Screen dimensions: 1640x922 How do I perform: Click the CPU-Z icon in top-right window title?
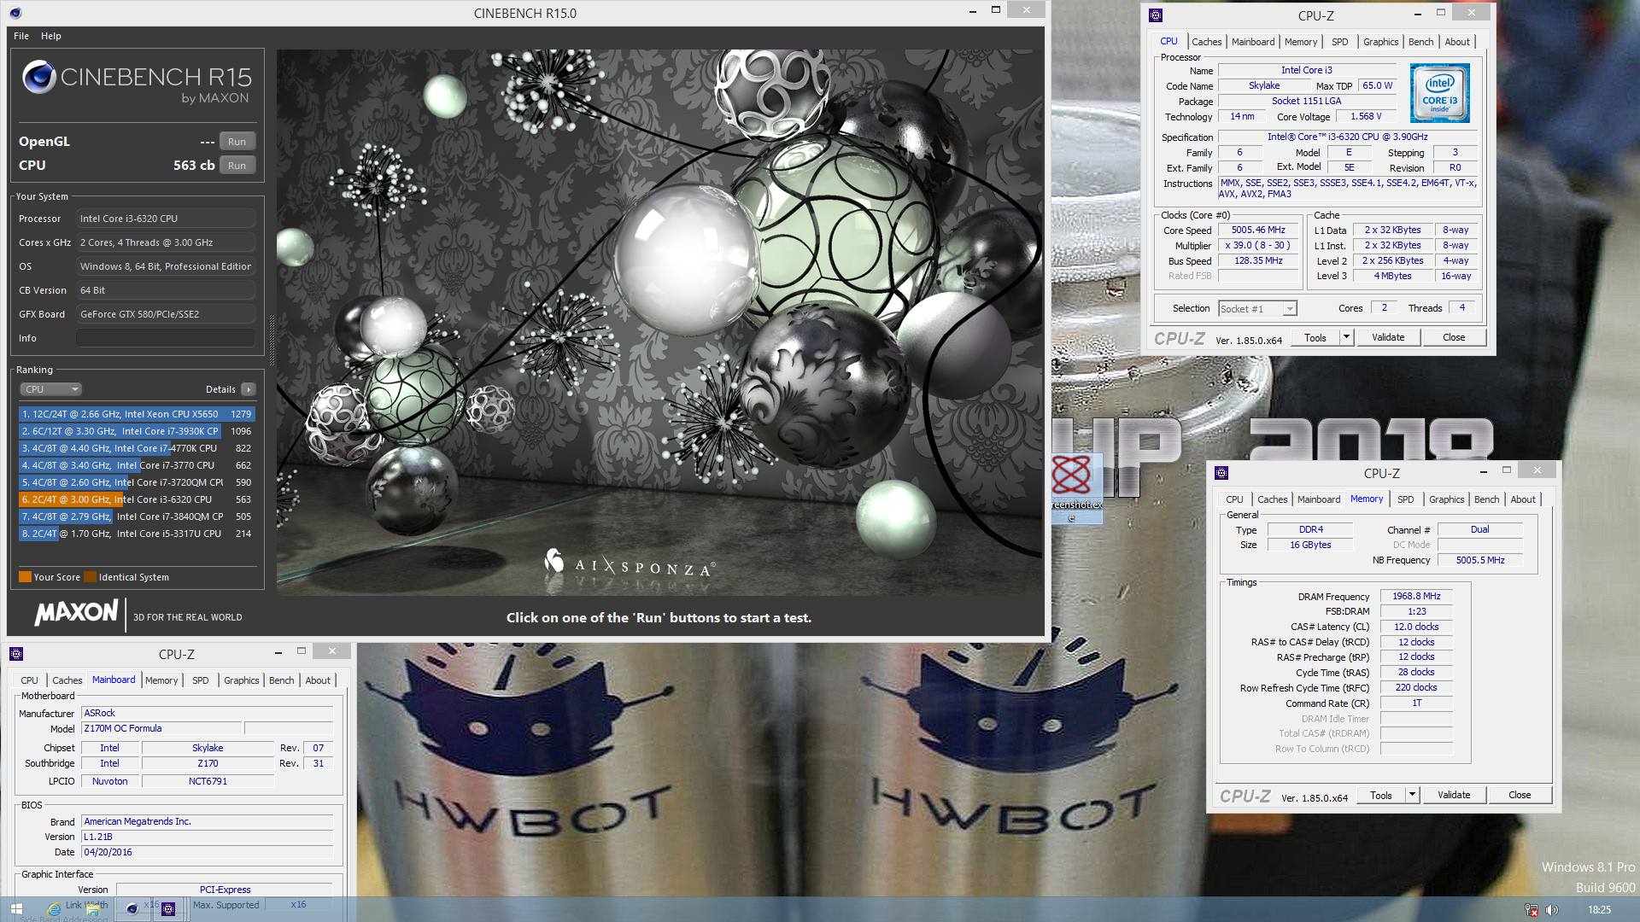1156,15
